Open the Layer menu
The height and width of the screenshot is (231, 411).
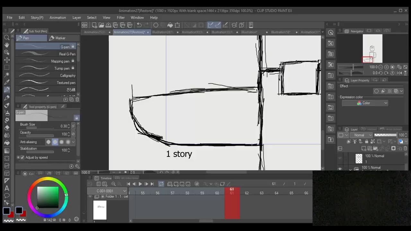[77, 18]
